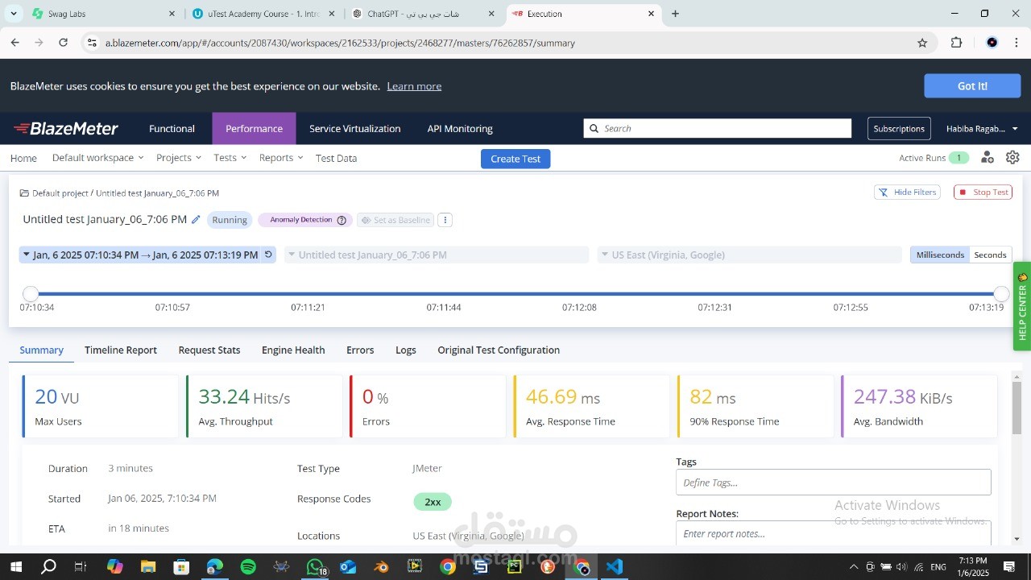Select API Monitoring in top nav
The height and width of the screenshot is (580, 1031).
(460, 129)
